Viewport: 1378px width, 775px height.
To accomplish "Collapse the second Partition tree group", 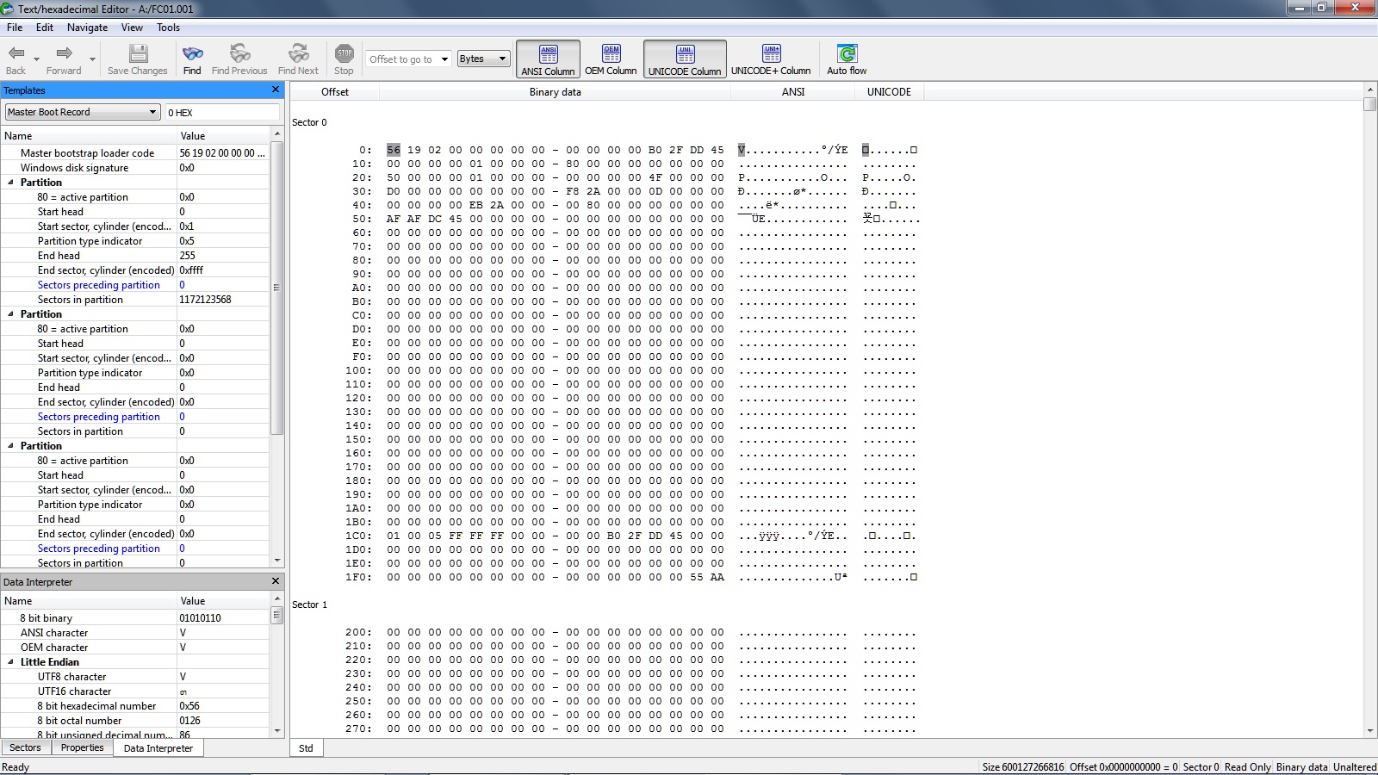I will pyautogui.click(x=10, y=314).
